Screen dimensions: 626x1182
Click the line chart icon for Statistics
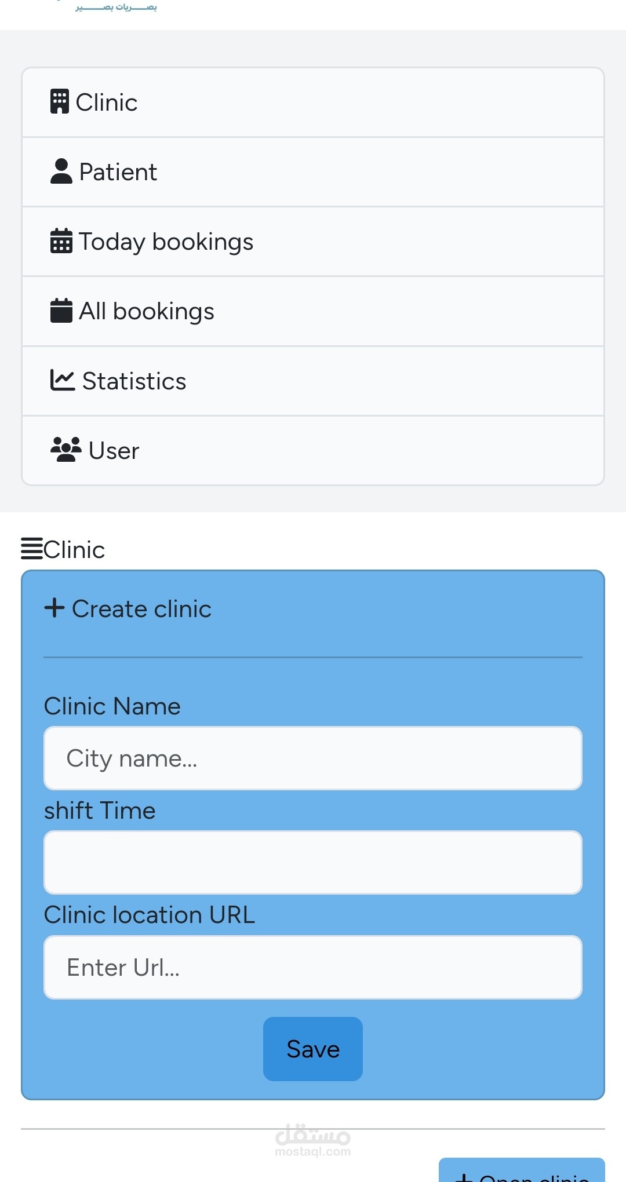pyautogui.click(x=62, y=381)
